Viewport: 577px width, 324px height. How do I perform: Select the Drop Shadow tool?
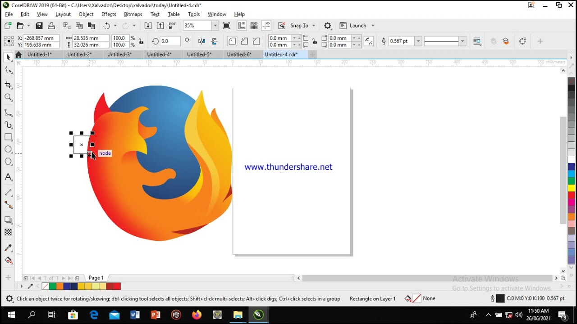tap(8, 220)
